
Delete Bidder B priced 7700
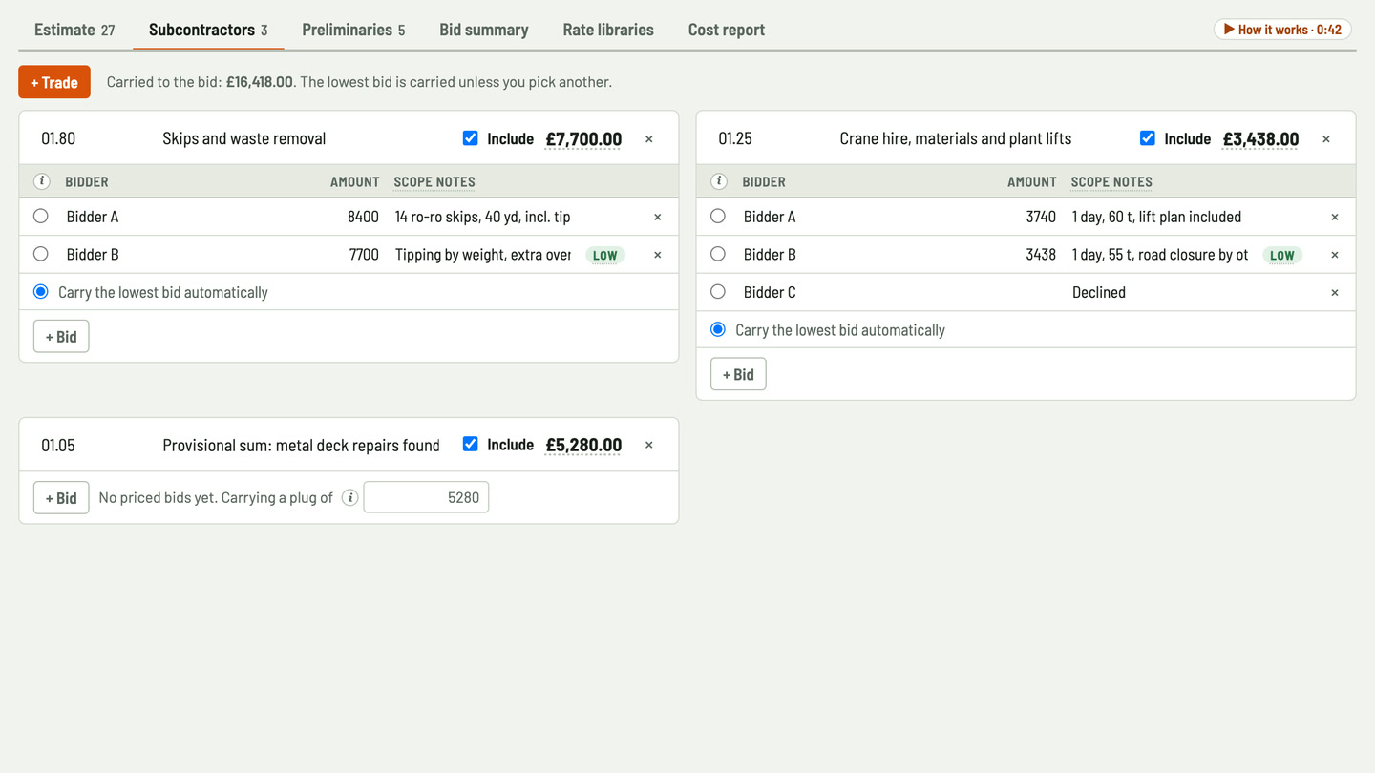tap(657, 255)
